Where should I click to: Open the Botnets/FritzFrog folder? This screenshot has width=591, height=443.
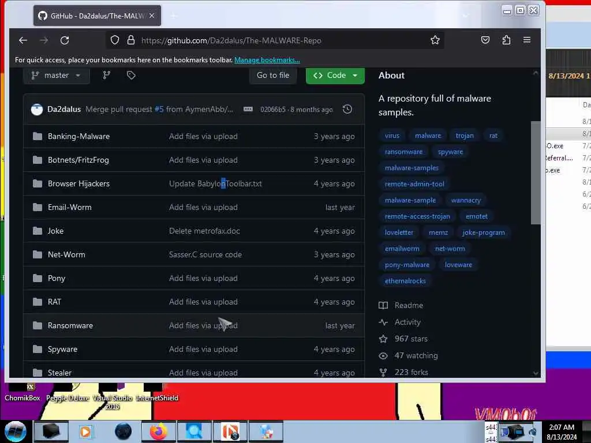[78, 160]
